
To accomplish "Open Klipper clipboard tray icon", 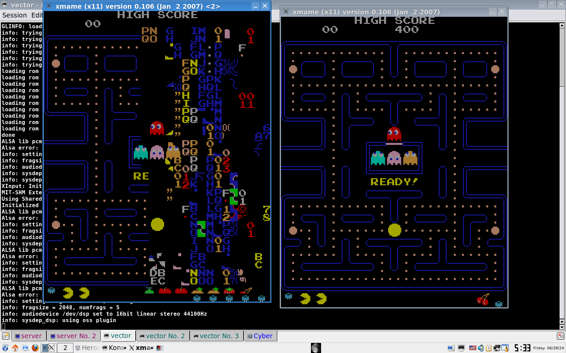I will pyautogui.click(x=489, y=348).
